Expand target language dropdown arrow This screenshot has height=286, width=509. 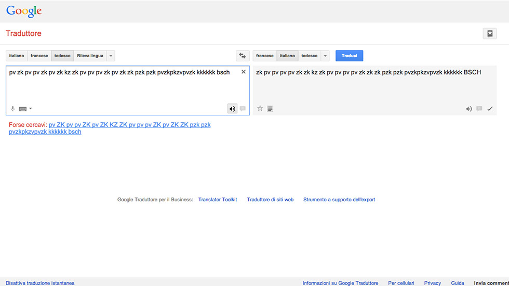[325, 56]
